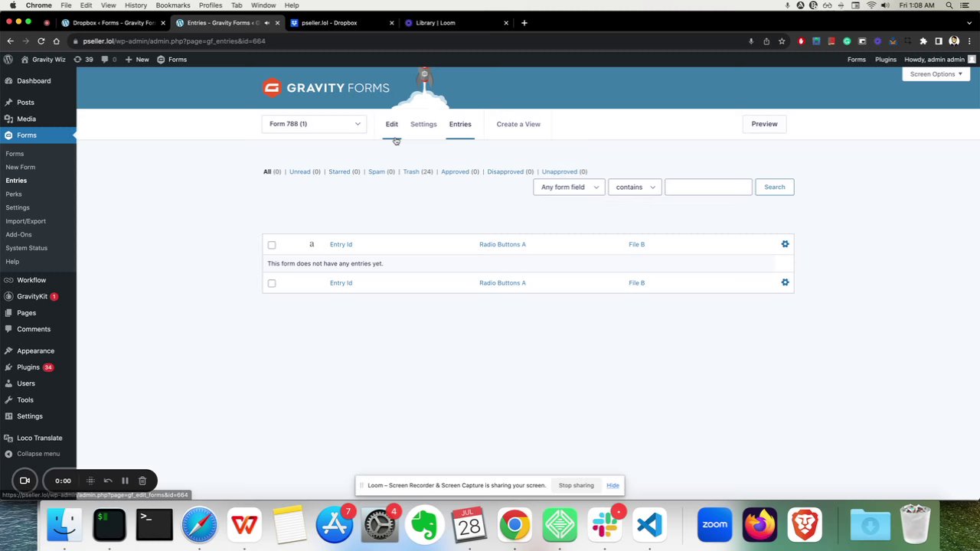Stop sharing in the Loom notification bar

576,485
